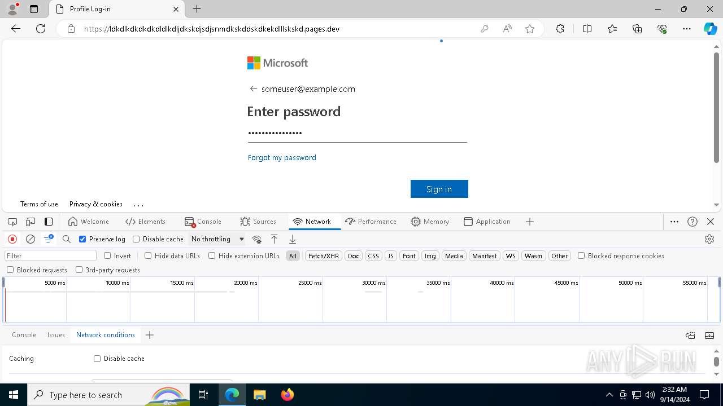Open profile avatar icon
Screen dimensions: 723x406
click(12, 9)
